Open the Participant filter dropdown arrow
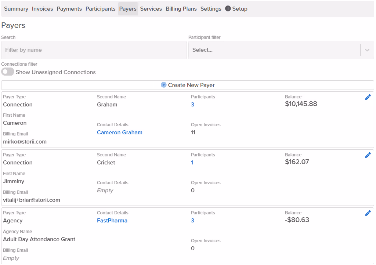376x265 pixels. tap(367, 50)
